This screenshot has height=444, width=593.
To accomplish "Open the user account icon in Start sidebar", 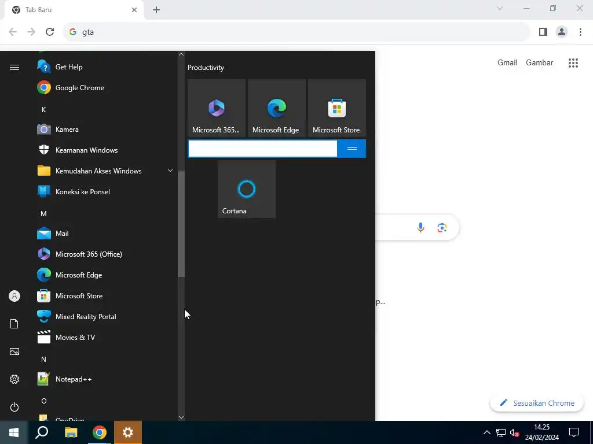I will (14, 296).
